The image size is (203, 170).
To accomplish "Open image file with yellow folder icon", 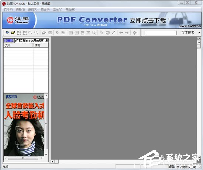I will [x=13, y=33].
